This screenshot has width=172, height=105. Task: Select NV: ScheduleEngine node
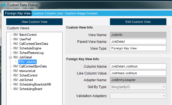click(27, 48)
